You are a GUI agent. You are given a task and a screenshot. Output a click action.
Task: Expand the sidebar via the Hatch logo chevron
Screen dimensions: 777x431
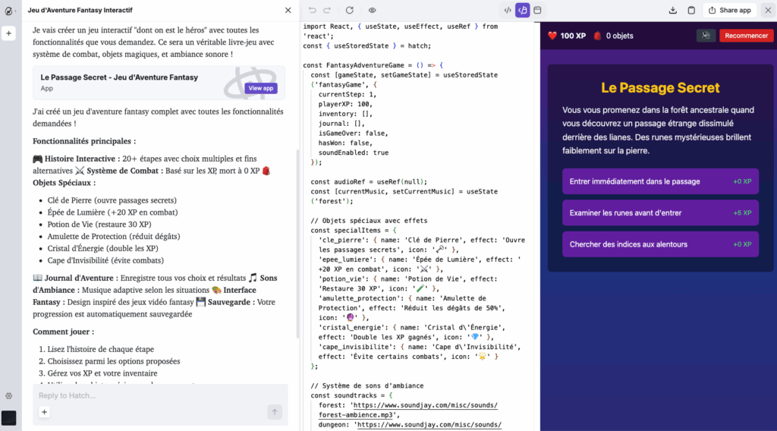pyautogui.click(x=8, y=11)
